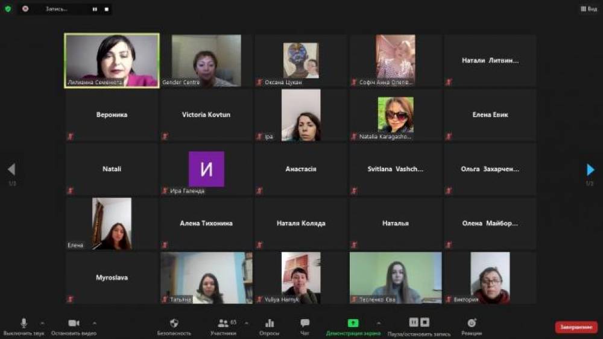Screen dimensions: 603x339
Task: Expand screen share options arrow
Action: [378, 323]
